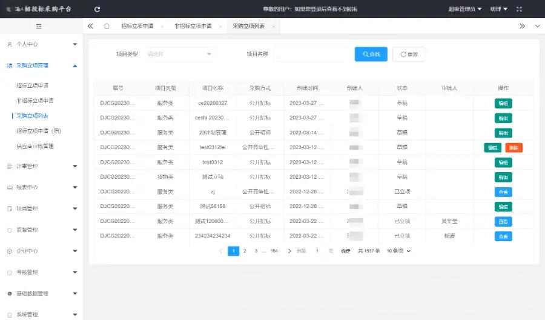Click the 已立项 status in zj row

click(402, 192)
